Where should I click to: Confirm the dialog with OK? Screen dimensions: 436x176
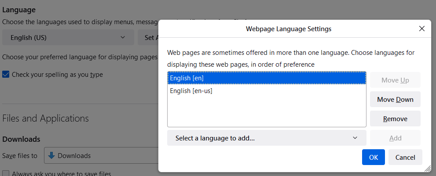tap(373, 157)
